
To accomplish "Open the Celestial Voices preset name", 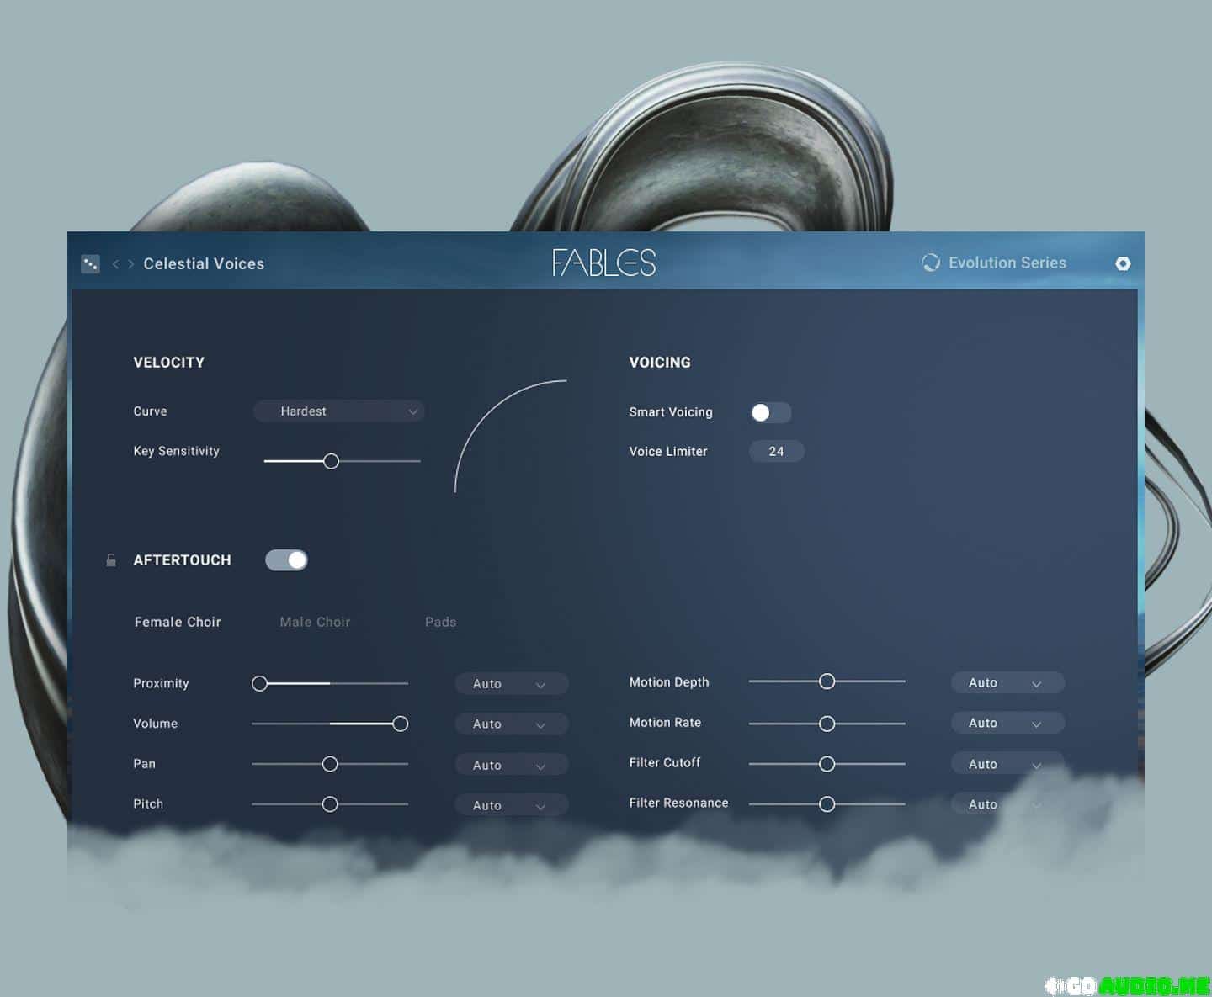I will point(204,264).
